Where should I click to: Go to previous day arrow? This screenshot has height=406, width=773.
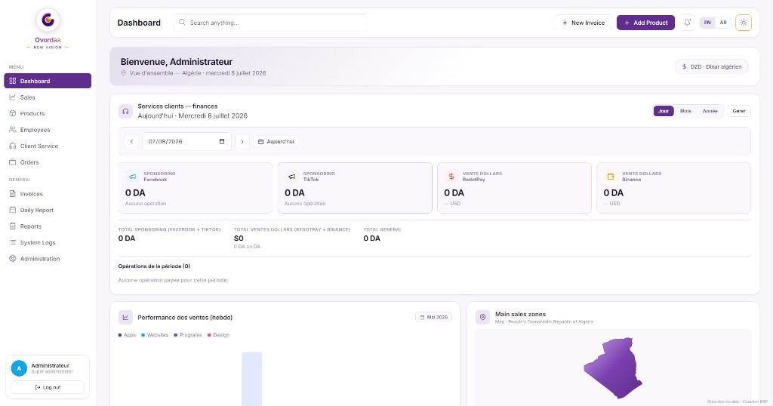(131, 141)
